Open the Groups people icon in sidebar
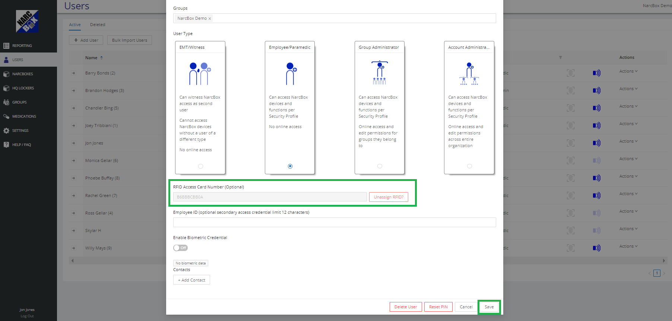This screenshot has height=321, width=672. tap(6, 102)
